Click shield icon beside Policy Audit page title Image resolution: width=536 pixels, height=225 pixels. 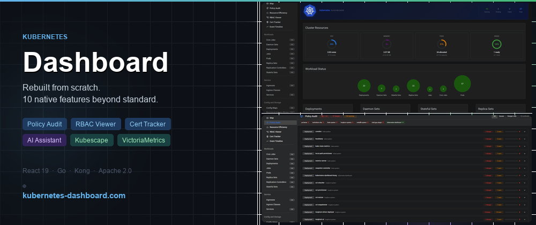301,116
